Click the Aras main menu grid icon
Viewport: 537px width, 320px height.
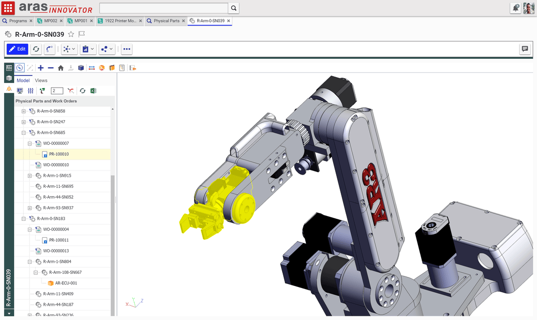pyautogui.click(x=8, y=8)
